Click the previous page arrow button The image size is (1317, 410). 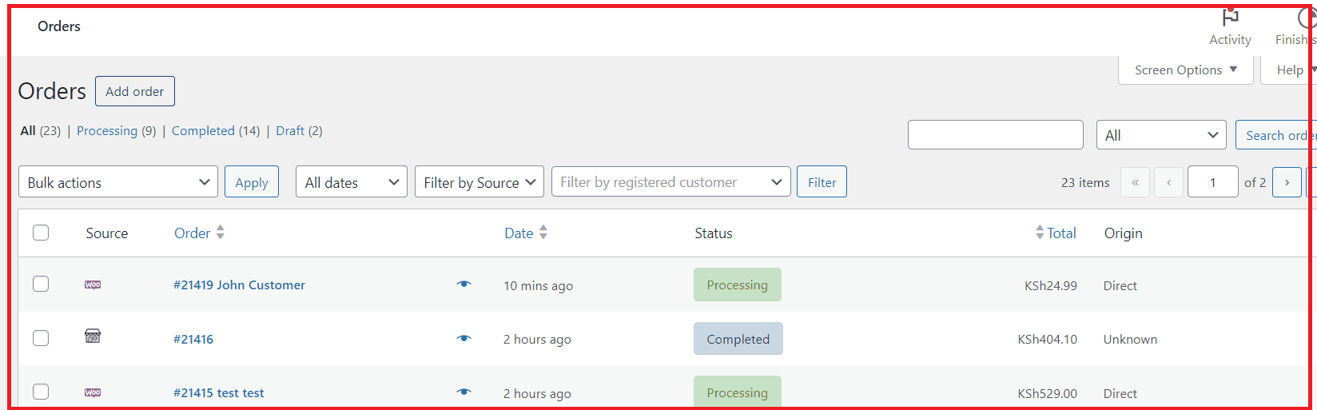coord(1168,182)
